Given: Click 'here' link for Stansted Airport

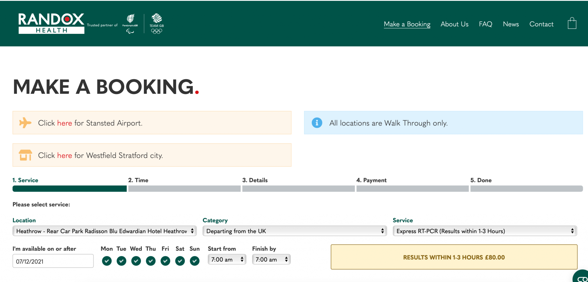Looking at the screenshot, I should point(65,123).
